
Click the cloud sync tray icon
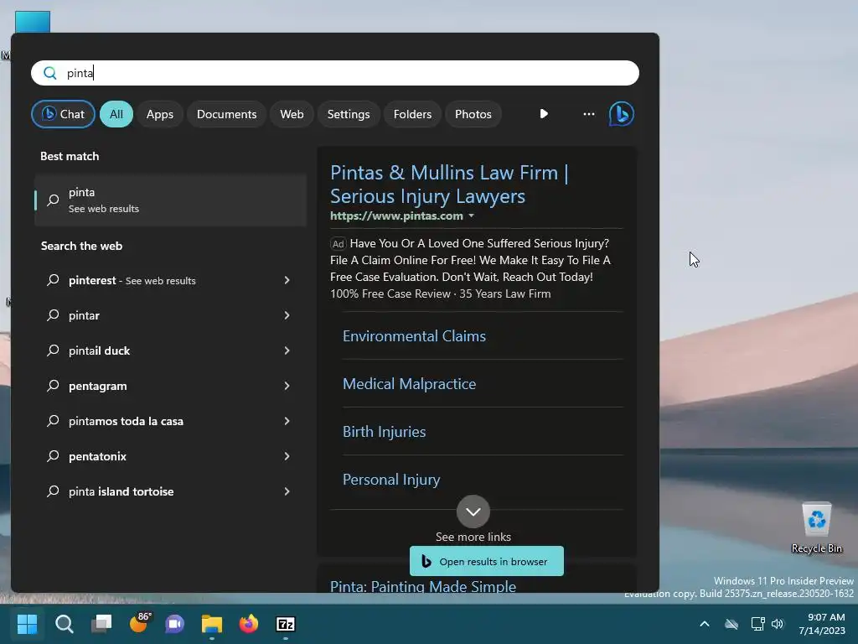point(731,624)
